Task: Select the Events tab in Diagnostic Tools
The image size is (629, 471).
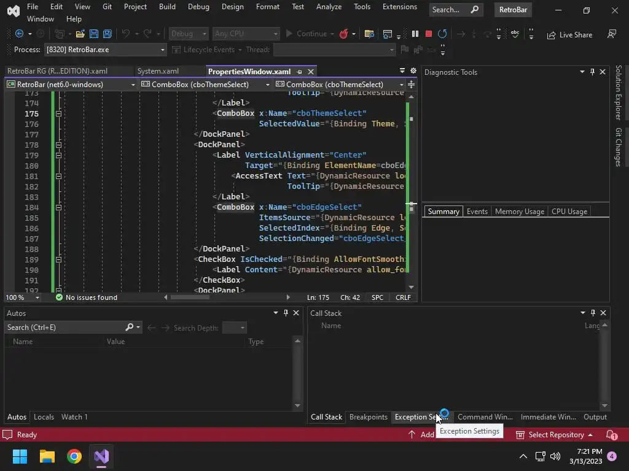Action: point(477,212)
